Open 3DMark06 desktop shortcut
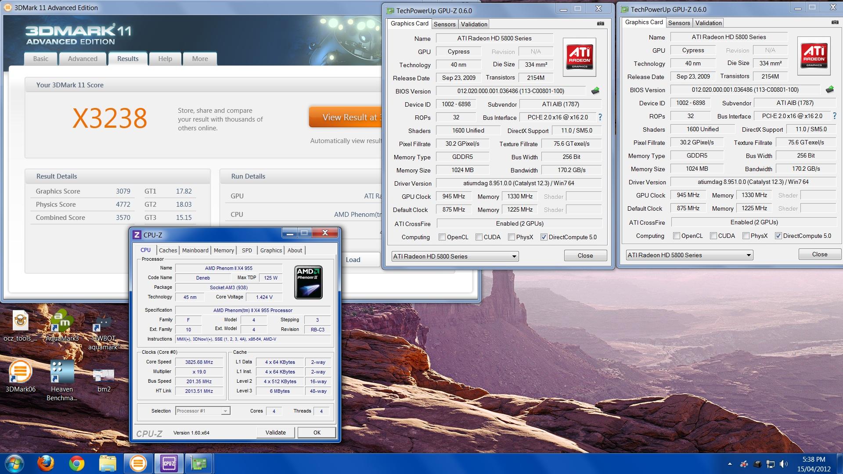Screen dimensions: 843x474 point(20,376)
